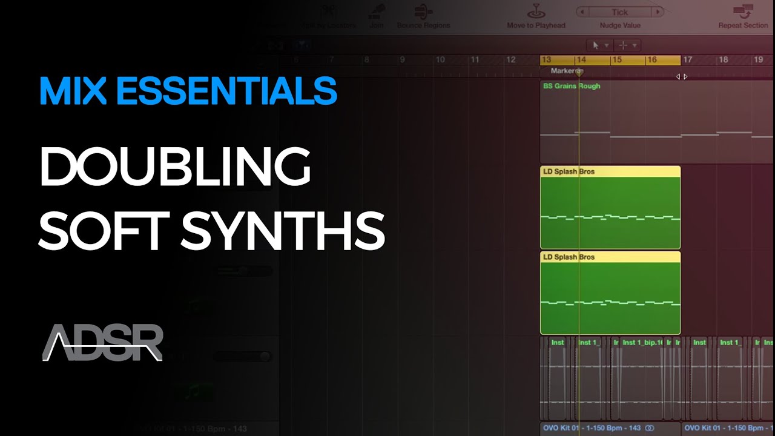The width and height of the screenshot is (775, 436).
Task: Decrease nudge value with left arrow
Action: 582,12
